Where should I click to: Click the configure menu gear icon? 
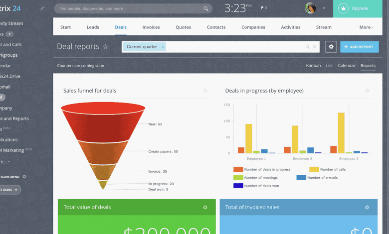pos(24,177)
